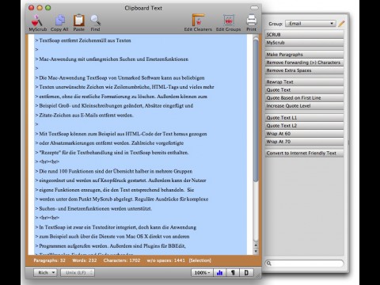Click the cleaner search input field

(305, 264)
